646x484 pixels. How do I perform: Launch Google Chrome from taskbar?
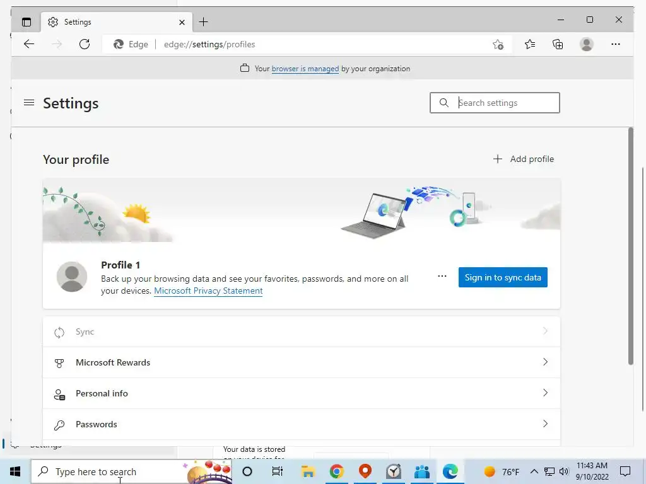337,471
